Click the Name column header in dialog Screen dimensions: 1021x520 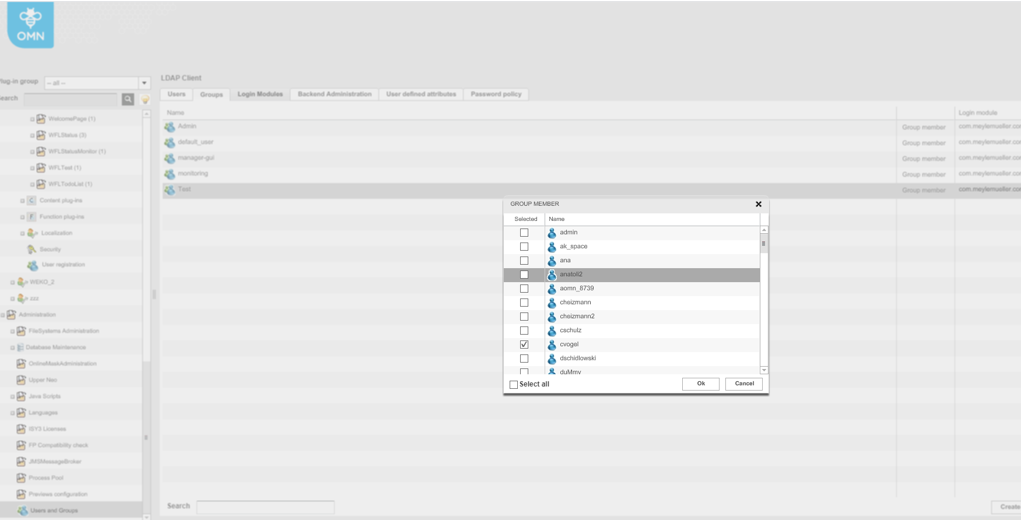[652, 219]
